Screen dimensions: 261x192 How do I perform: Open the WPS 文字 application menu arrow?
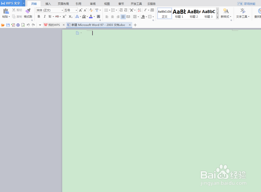coord(24,3)
